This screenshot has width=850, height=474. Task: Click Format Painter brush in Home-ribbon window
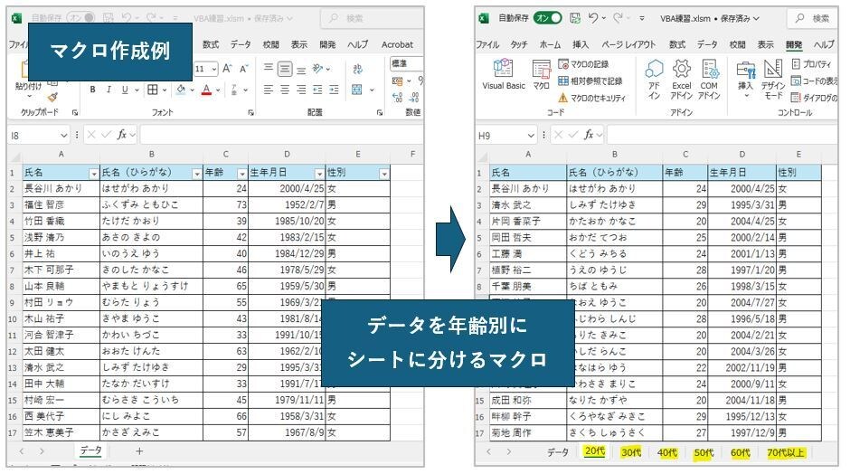tap(52, 98)
